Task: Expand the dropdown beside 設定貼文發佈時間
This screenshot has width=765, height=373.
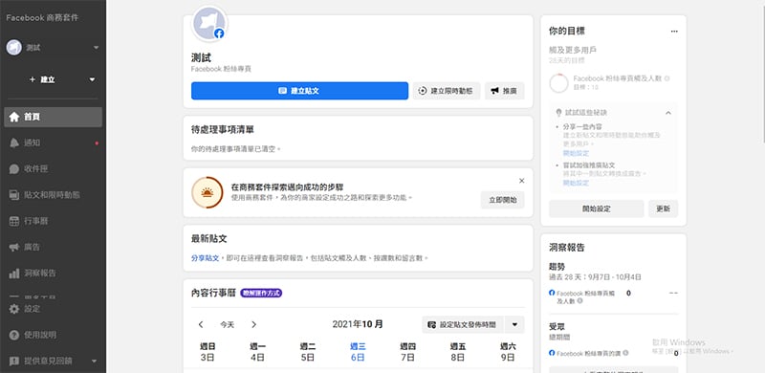Action: coord(514,324)
